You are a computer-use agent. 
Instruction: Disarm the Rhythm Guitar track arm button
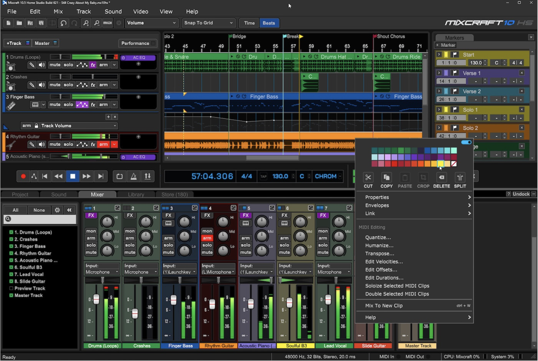[x=104, y=144]
